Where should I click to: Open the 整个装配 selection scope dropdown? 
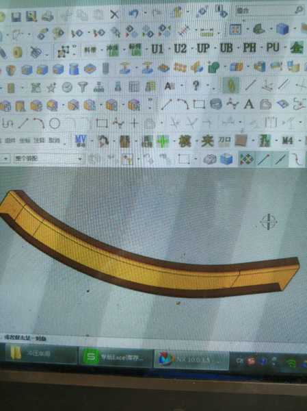[48, 158]
